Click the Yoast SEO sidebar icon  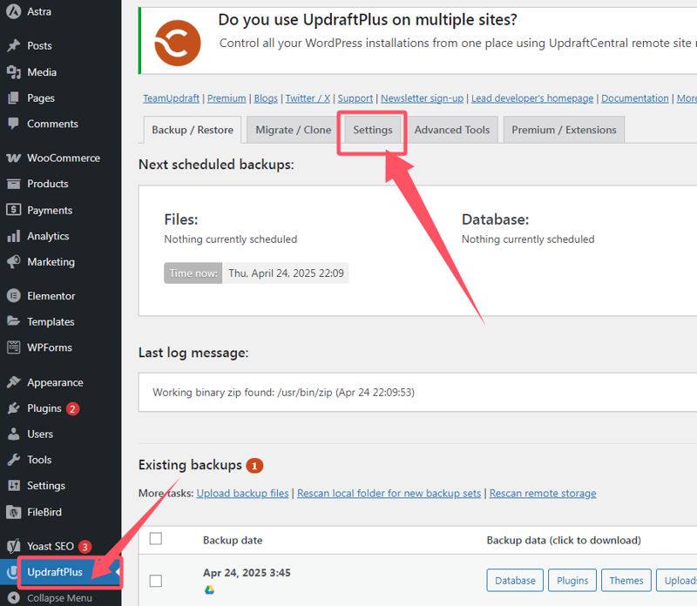pos(13,547)
